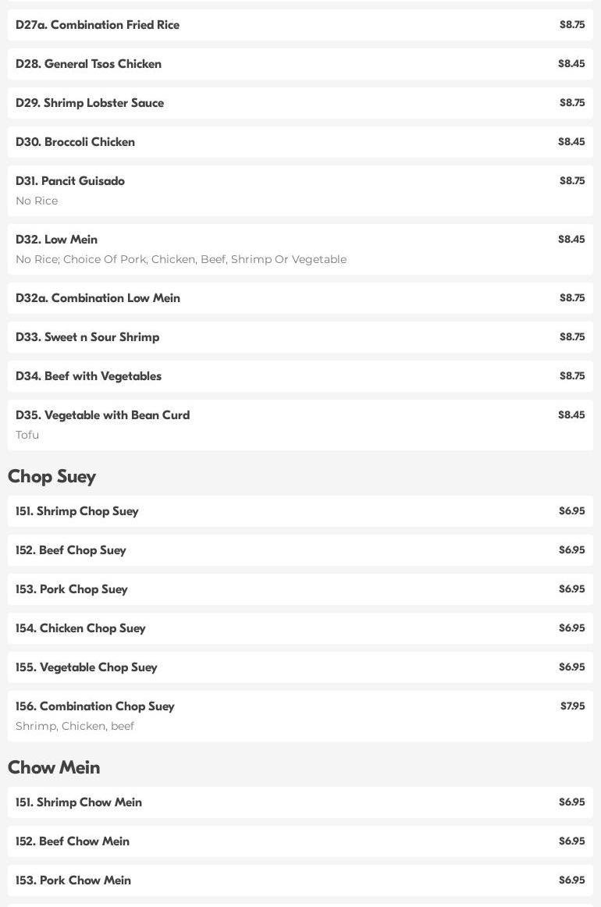Click the Chow Mein section heading
This screenshot has width=601, height=907.
click(x=54, y=767)
